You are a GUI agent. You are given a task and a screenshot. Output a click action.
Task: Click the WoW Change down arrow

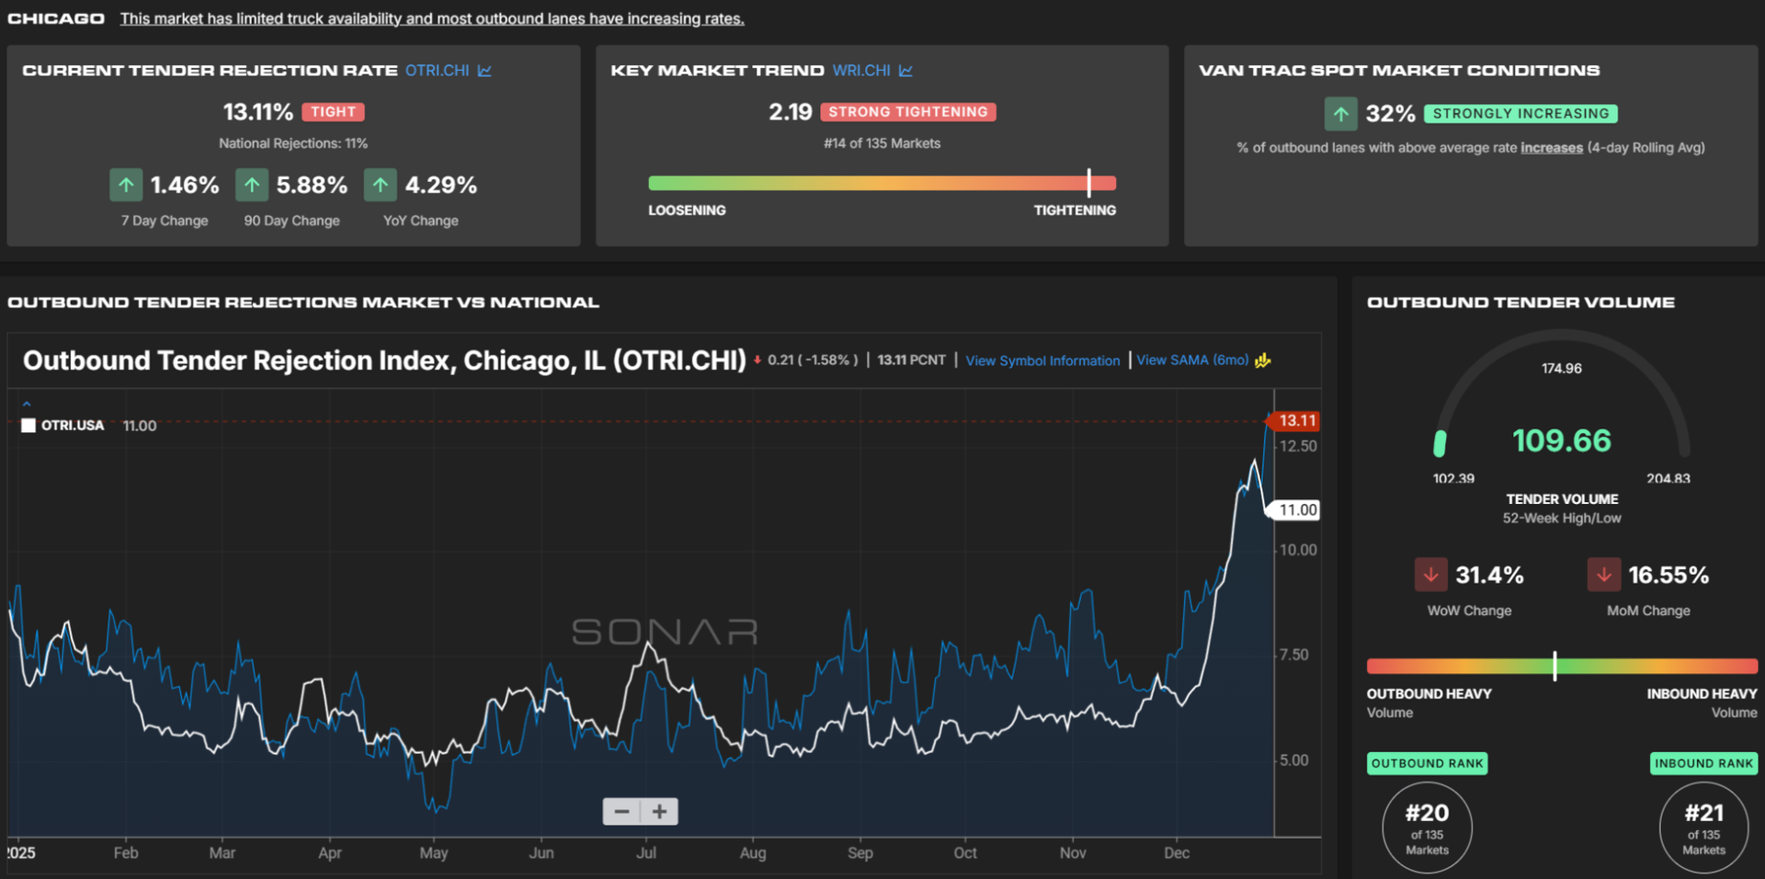[x=1430, y=575]
